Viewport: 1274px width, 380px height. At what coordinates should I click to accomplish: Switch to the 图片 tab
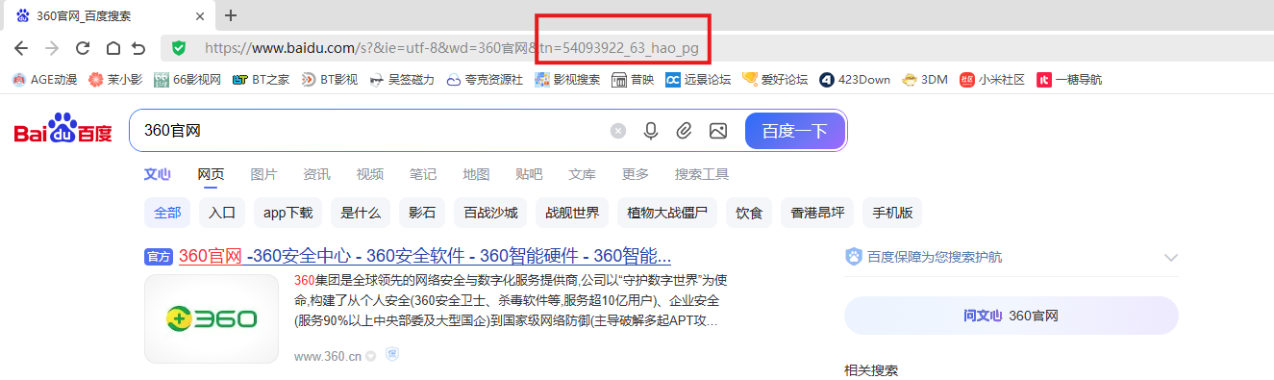(263, 174)
